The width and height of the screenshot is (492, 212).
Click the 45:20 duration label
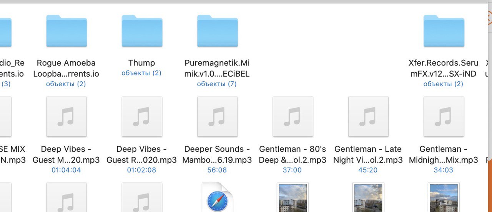tap(368, 170)
